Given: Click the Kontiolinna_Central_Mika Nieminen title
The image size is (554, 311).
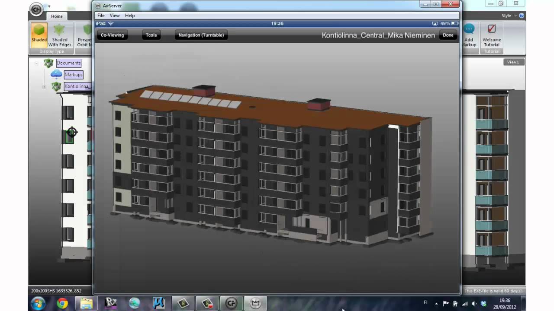Looking at the screenshot, I should pos(378,35).
